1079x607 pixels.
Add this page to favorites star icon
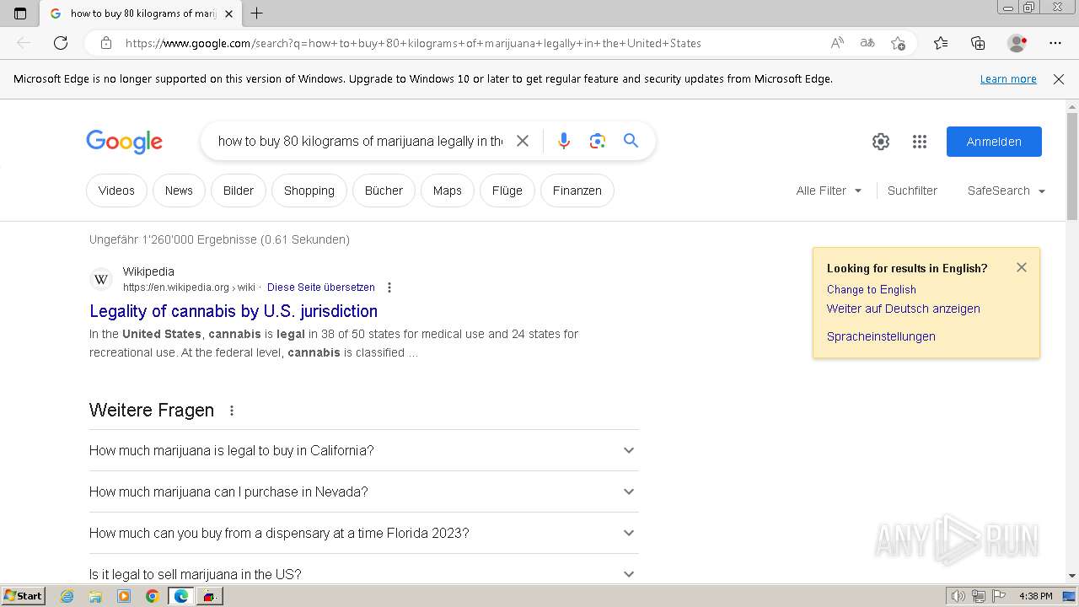[x=898, y=43]
